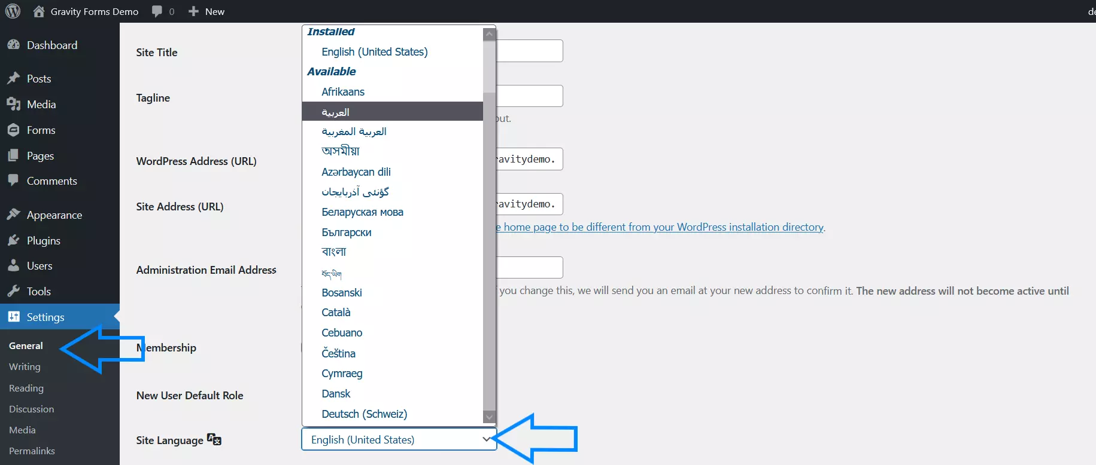Click the Plugins icon in sidebar
Screen dimensions: 1096x465
13,241
